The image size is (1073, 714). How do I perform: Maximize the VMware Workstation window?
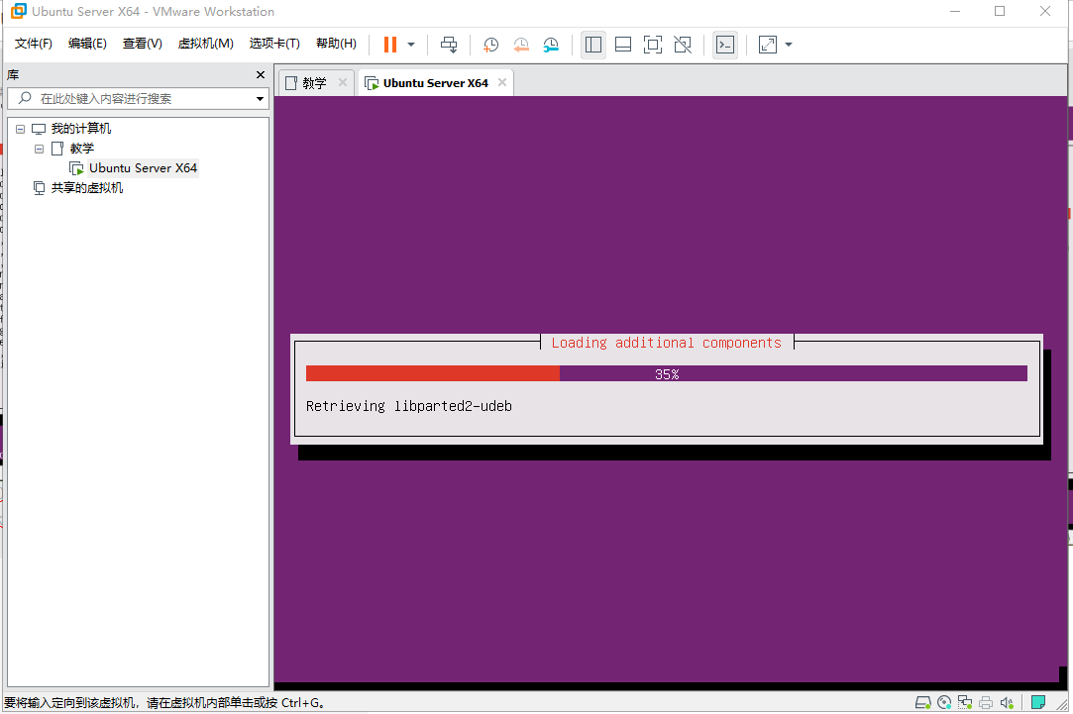1000,11
